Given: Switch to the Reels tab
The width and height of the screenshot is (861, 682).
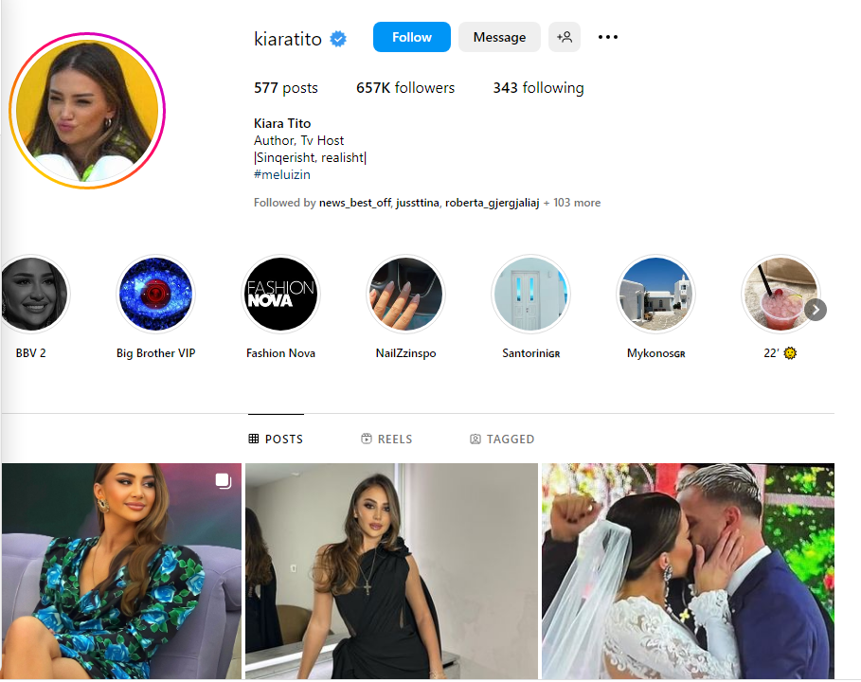Looking at the screenshot, I should point(386,439).
